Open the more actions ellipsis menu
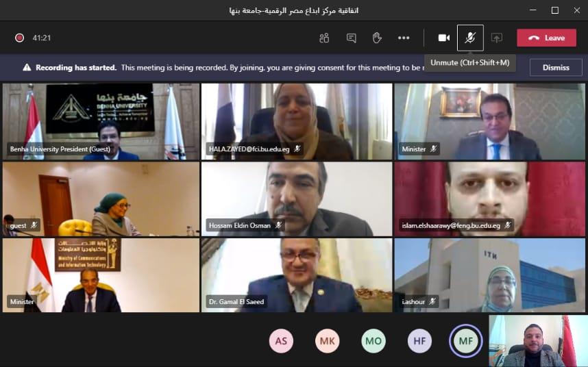This screenshot has height=367, width=588. pyautogui.click(x=404, y=38)
